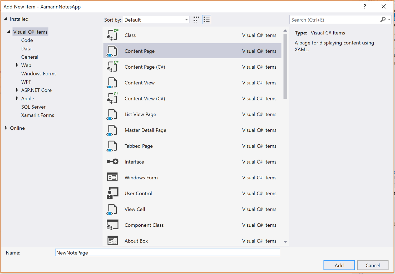Click the Add button

339,265
